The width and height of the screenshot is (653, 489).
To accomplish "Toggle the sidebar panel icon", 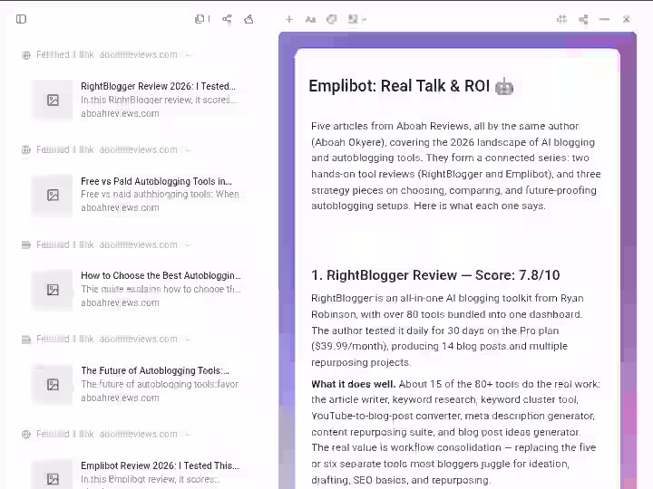I will point(21,19).
